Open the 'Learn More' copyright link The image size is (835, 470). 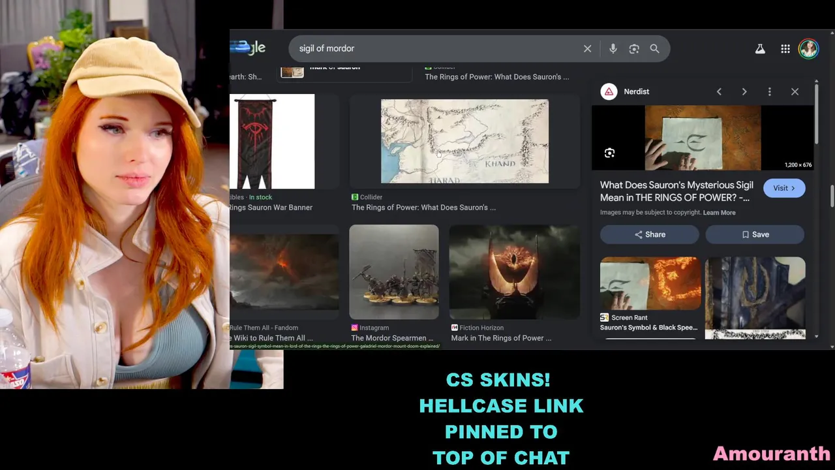(x=719, y=212)
